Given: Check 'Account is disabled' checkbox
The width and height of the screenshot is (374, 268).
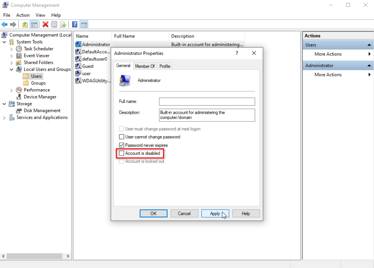Looking at the screenshot, I should (x=122, y=153).
